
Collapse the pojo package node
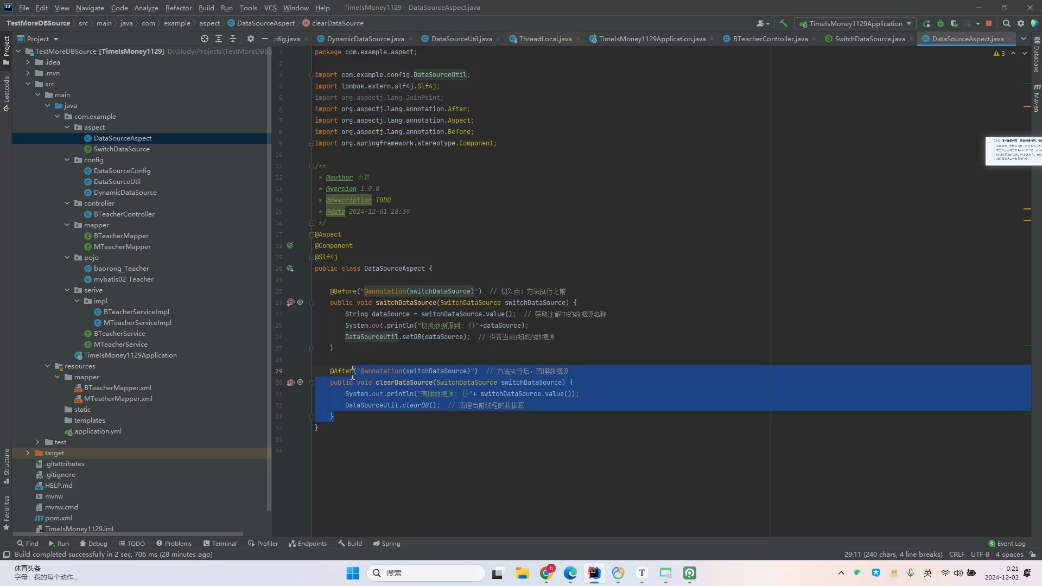[x=67, y=258]
